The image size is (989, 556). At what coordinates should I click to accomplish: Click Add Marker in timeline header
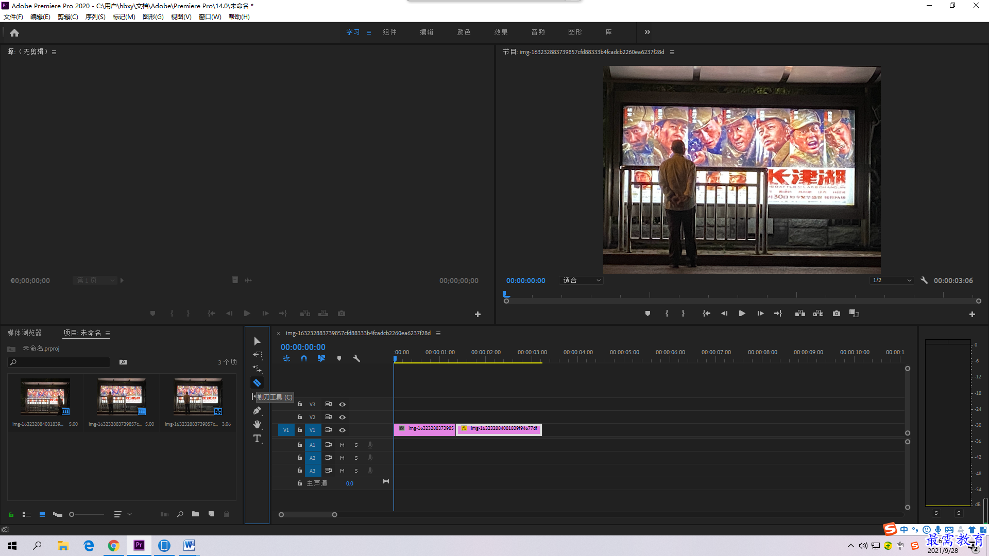339,358
